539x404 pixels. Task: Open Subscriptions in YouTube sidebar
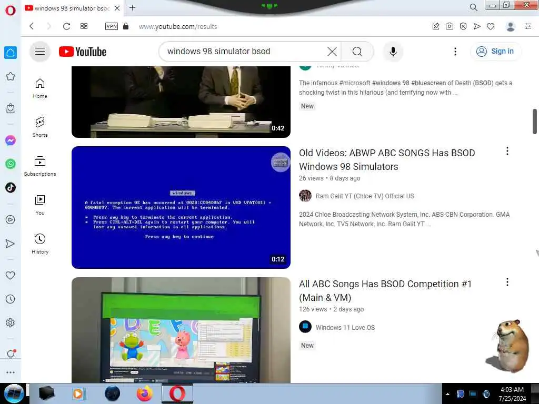(x=40, y=166)
